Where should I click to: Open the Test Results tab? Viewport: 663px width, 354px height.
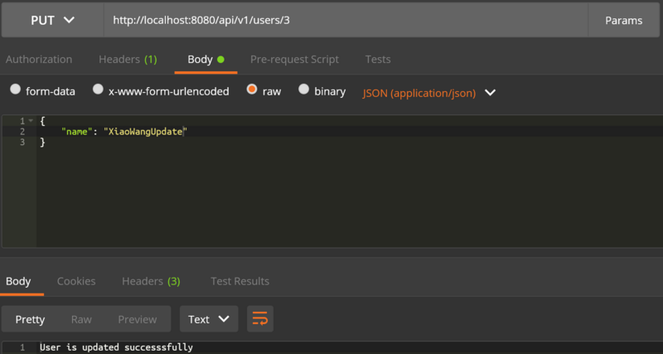pos(240,281)
